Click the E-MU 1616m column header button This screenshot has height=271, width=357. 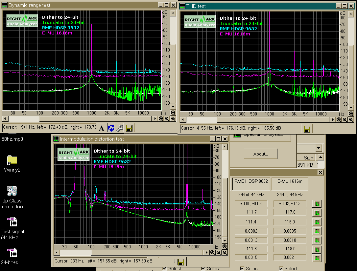point(290,184)
